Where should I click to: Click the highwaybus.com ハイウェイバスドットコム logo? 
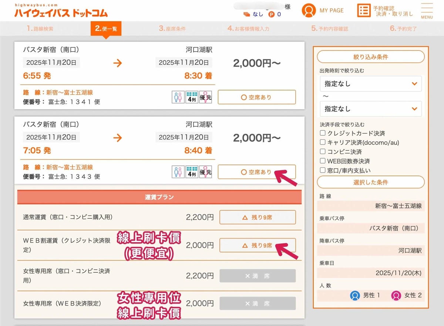pos(61,11)
